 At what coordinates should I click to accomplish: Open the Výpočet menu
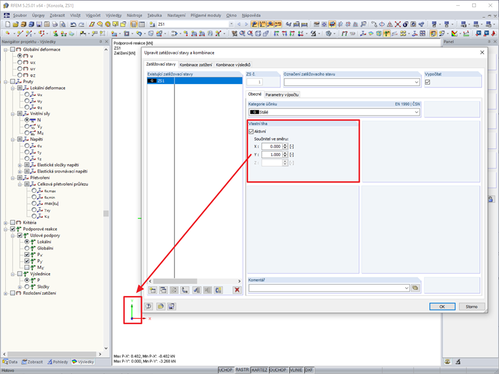93,15
